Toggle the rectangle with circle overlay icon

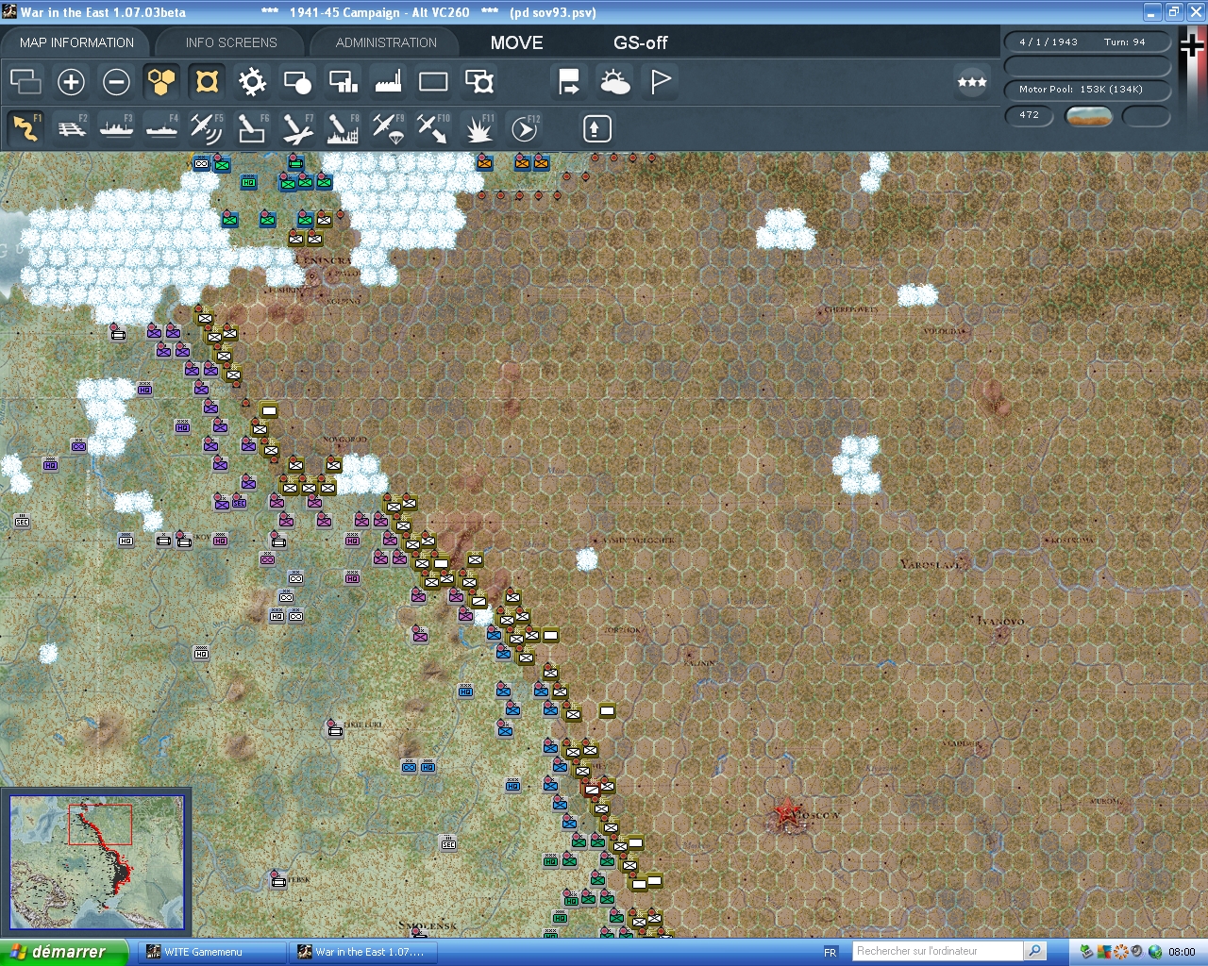[297, 82]
